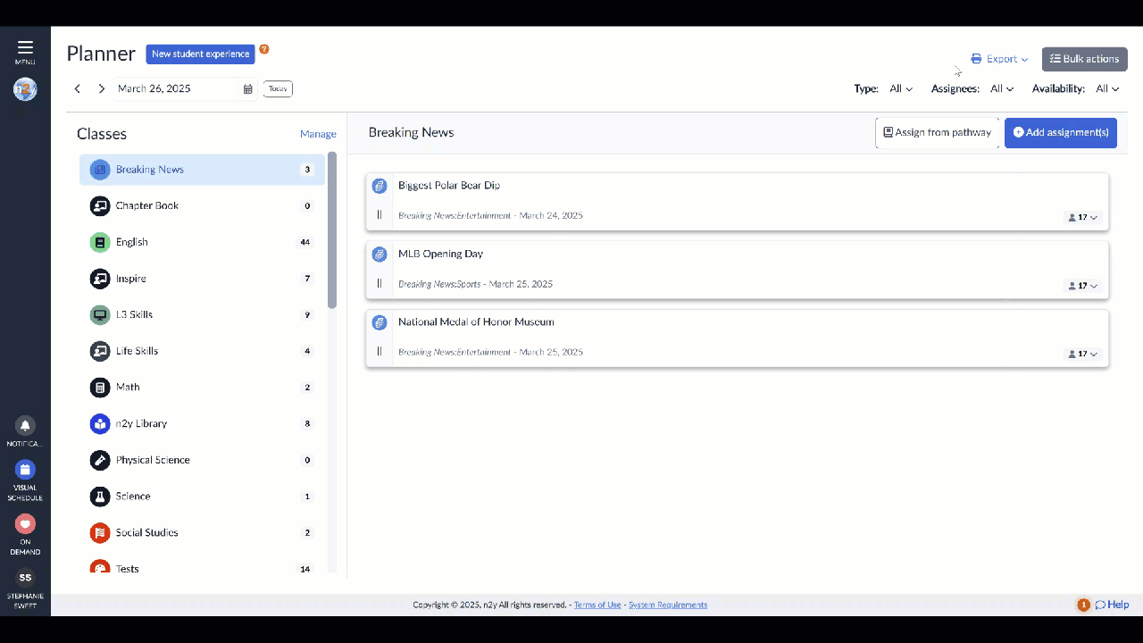
Task: Click the English count badge 44
Action: tap(305, 242)
